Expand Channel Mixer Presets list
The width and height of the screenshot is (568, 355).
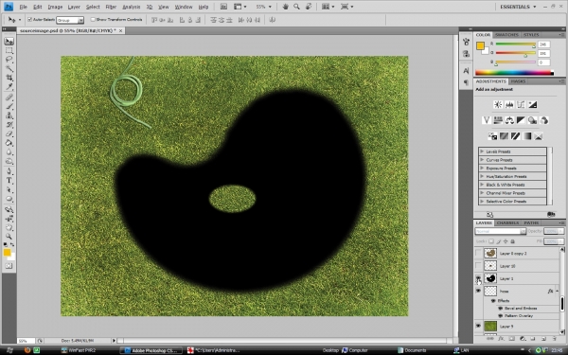click(482, 193)
